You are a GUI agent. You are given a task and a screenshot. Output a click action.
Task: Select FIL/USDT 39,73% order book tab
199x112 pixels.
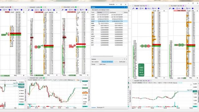click(176, 6)
